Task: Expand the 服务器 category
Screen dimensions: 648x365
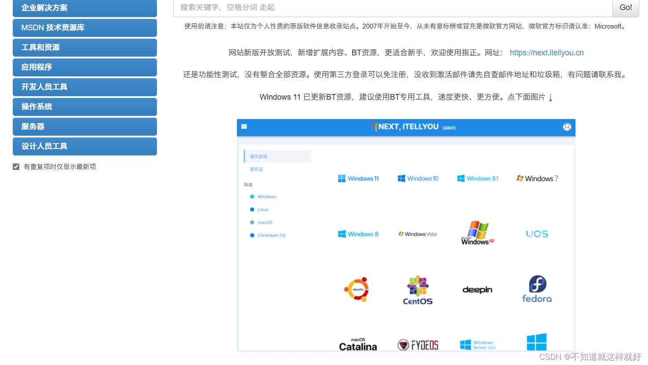Action: (x=85, y=126)
